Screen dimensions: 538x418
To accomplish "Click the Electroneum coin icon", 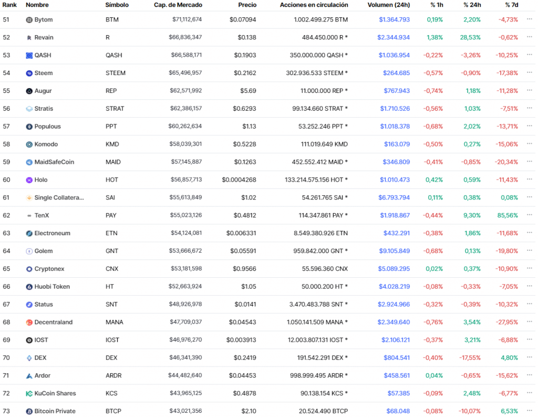I will 29,234.
